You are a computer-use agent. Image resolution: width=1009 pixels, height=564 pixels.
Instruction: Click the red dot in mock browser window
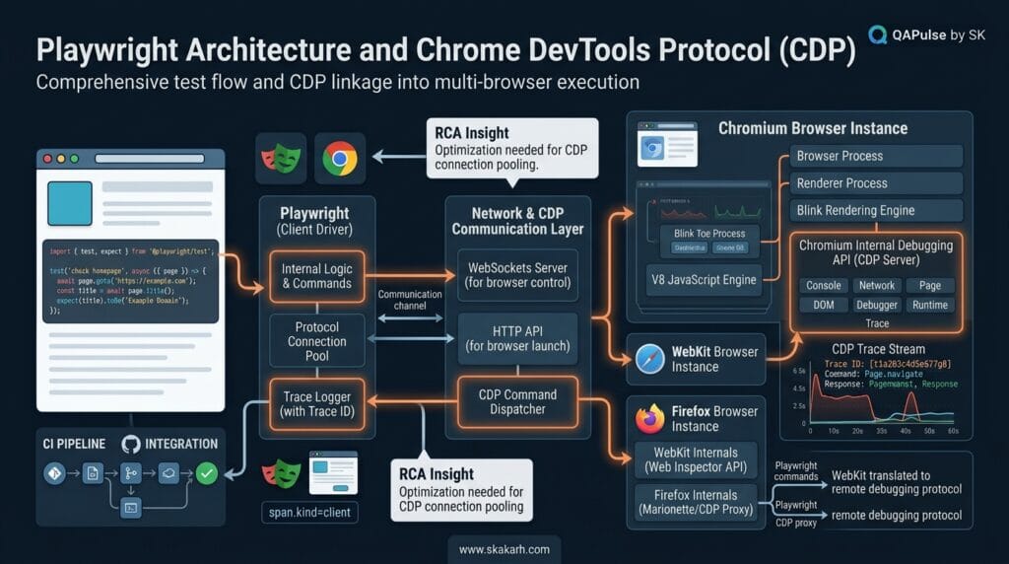[x=47, y=159]
